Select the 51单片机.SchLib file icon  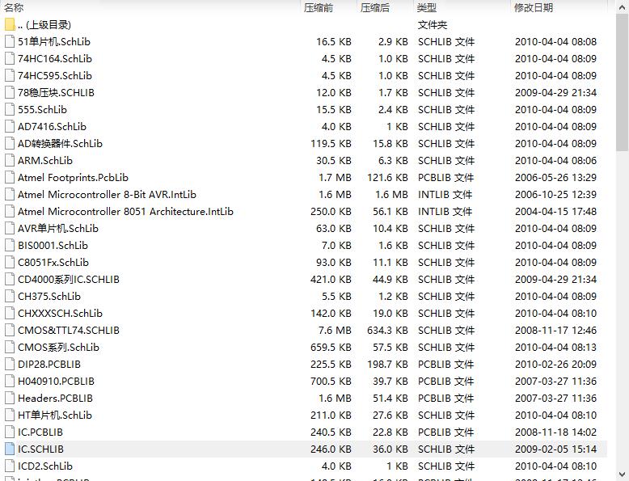click(x=10, y=42)
